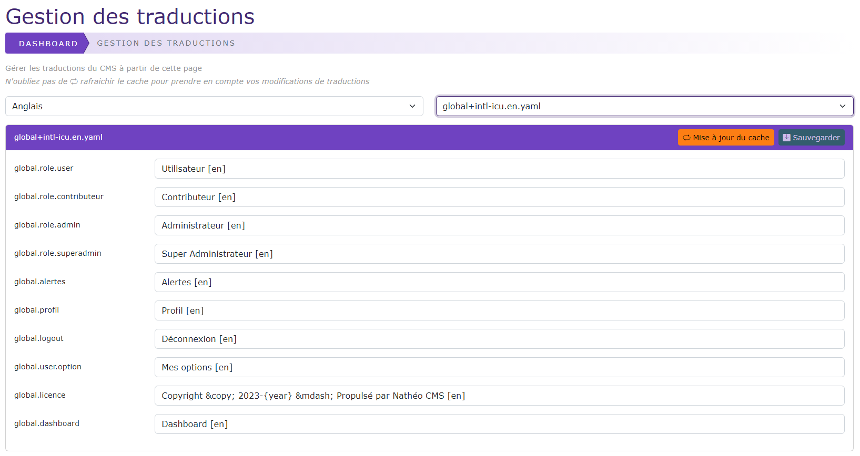Go to the Dashboard breadcrumb
Viewport: 860px width, 456px height.
[x=48, y=44]
